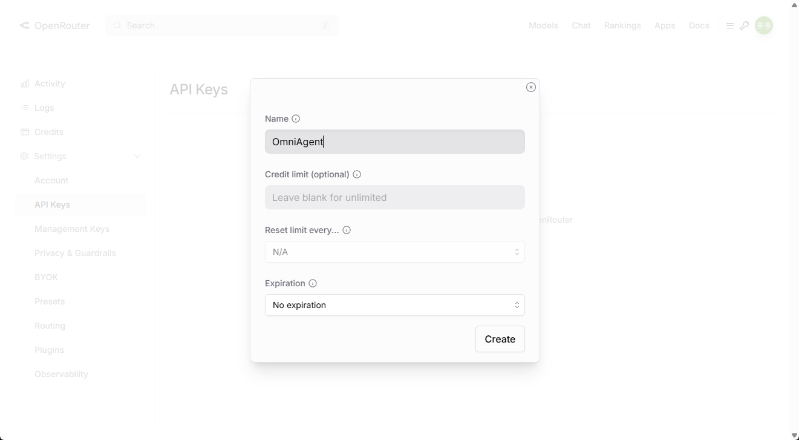Open the hamburger menu in header

(x=730, y=25)
